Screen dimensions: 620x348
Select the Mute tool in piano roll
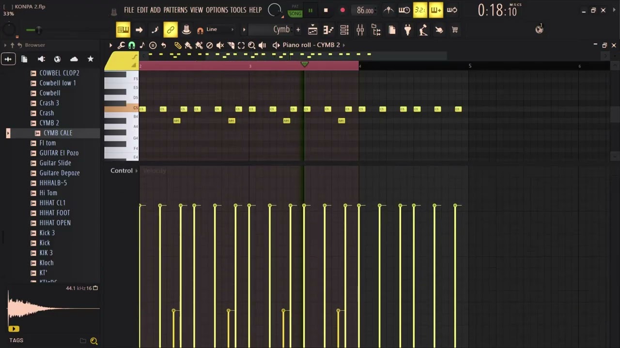(x=220, y=45)
